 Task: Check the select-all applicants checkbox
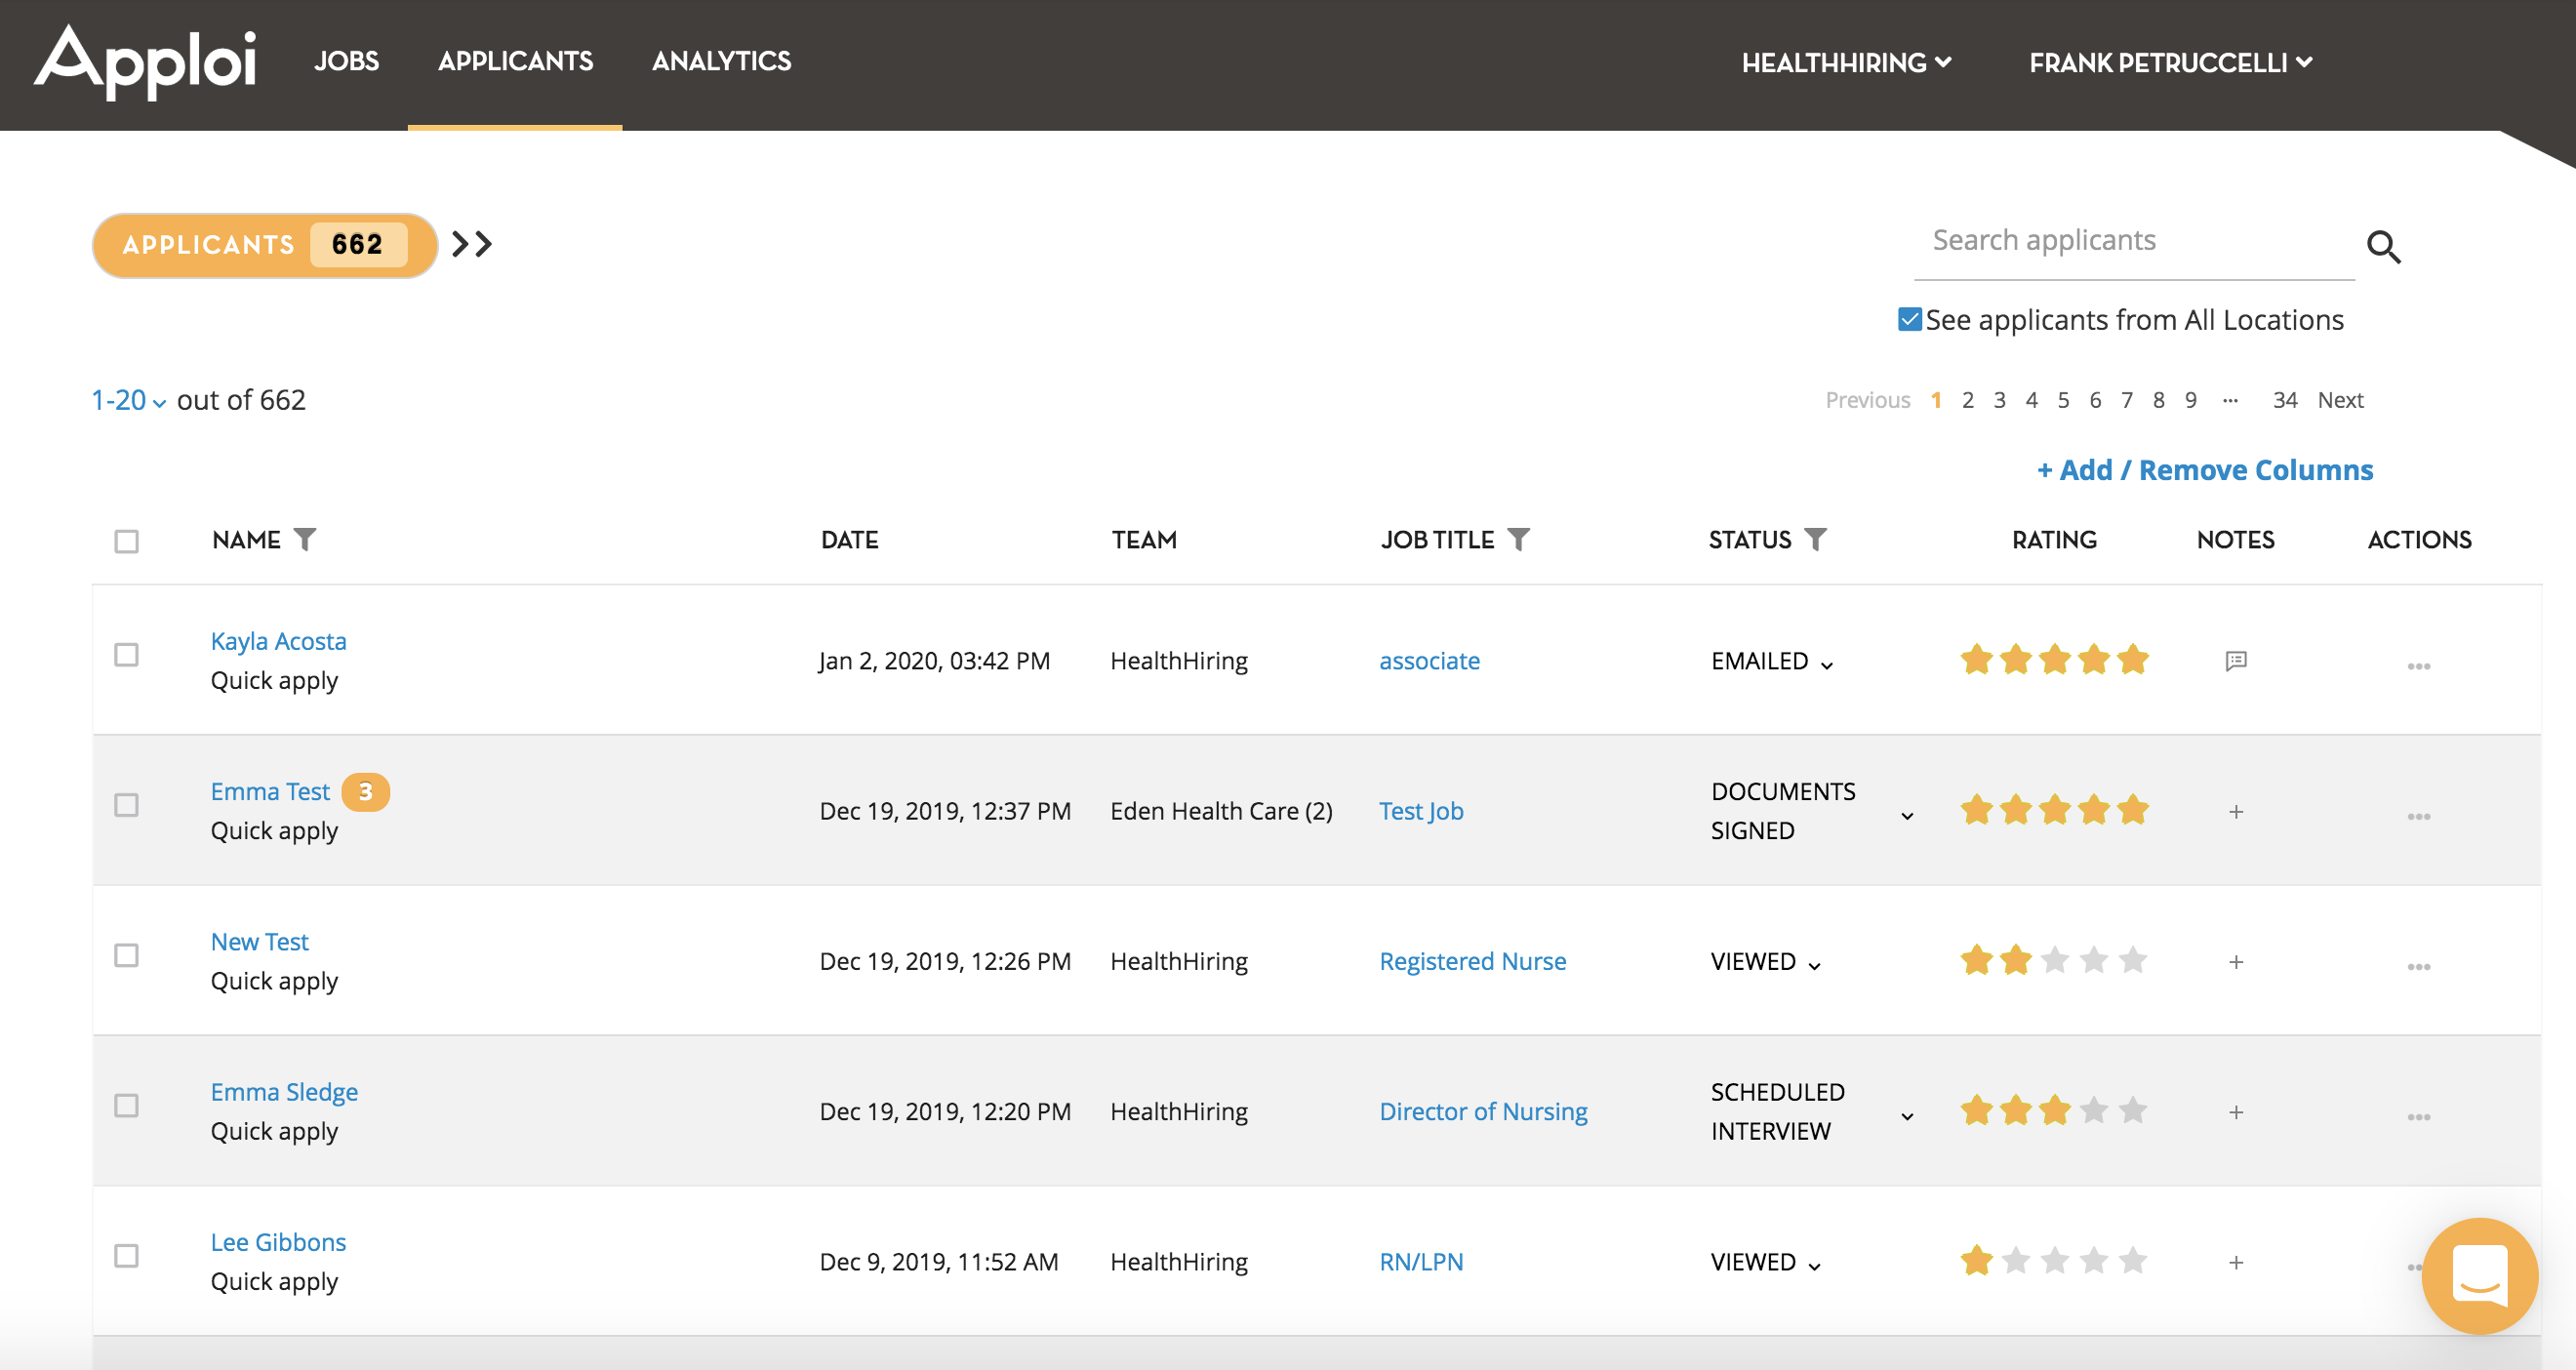(x=126, y=541)
